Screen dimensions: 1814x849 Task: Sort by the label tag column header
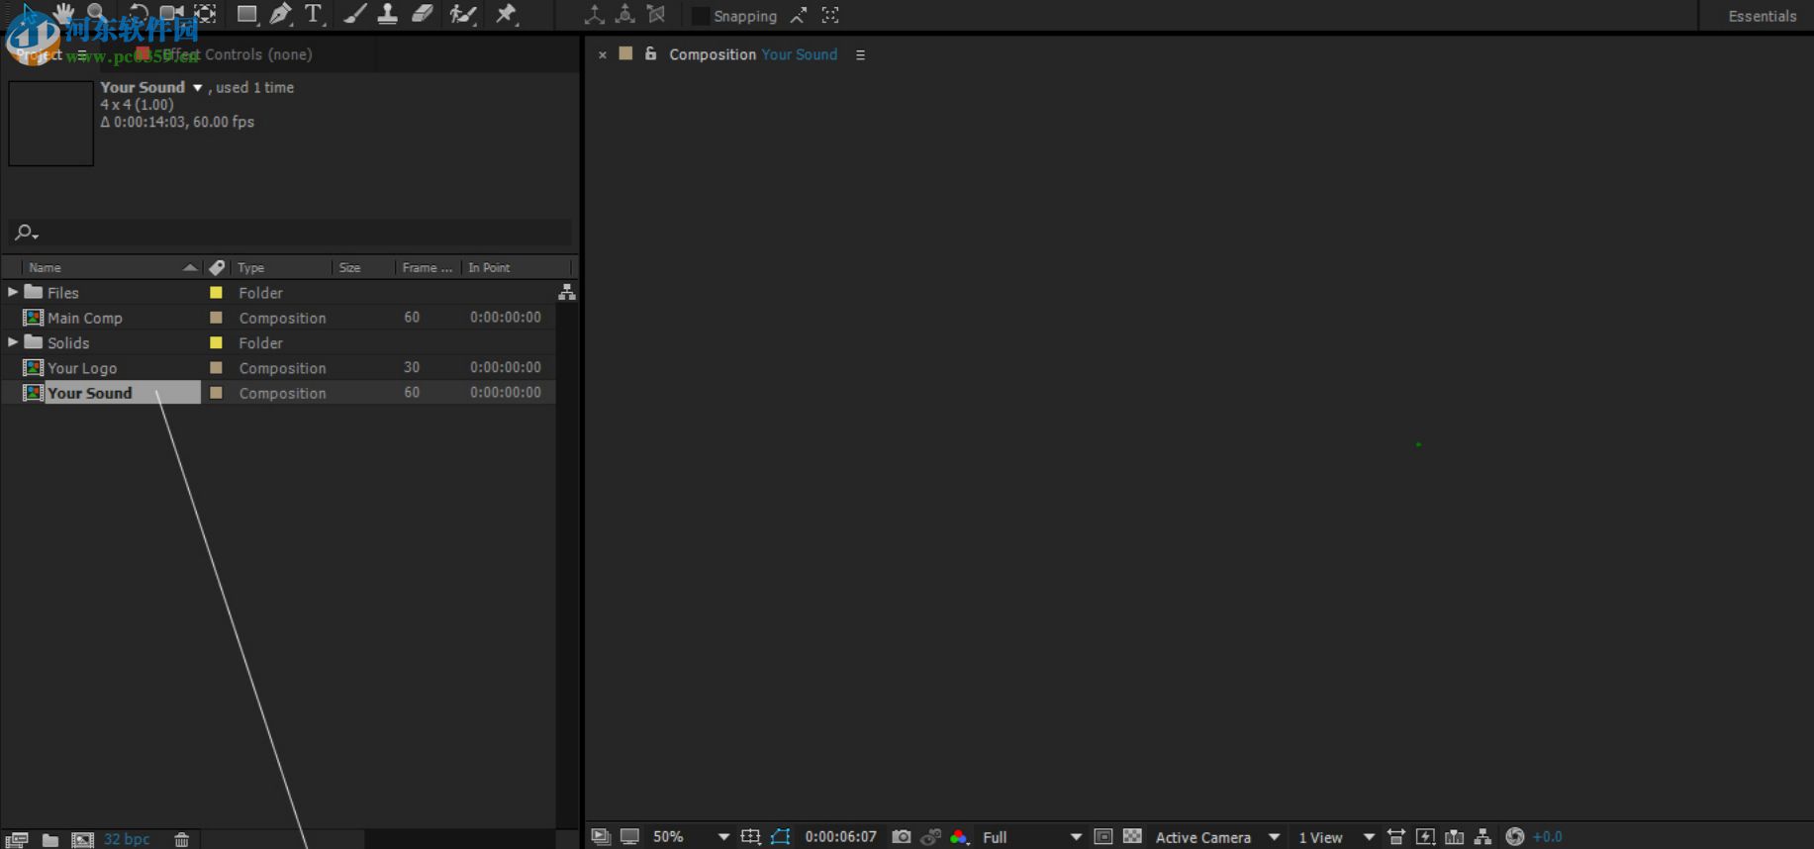point(217,267)
